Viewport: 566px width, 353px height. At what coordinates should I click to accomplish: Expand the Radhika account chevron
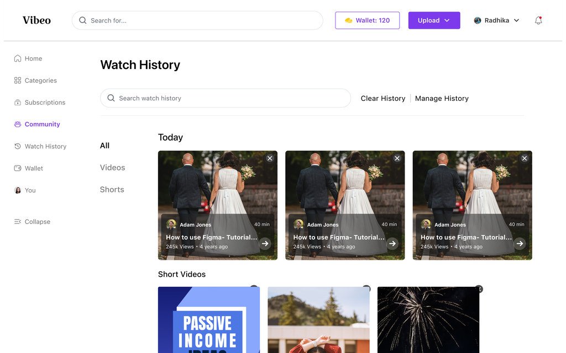tap(516, 20)
